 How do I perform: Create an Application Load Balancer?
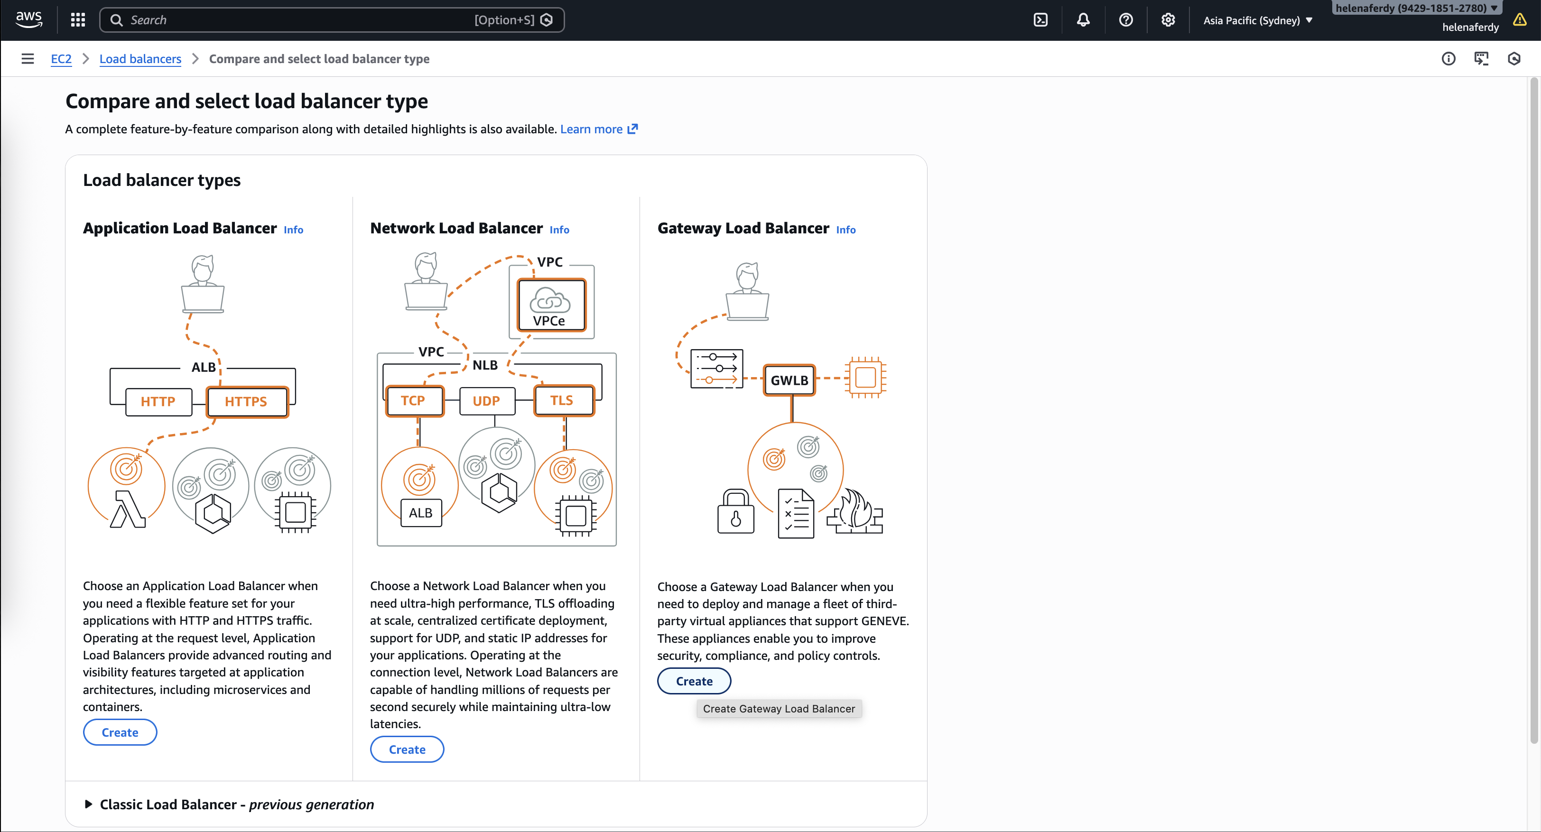(x=120, y=732)
